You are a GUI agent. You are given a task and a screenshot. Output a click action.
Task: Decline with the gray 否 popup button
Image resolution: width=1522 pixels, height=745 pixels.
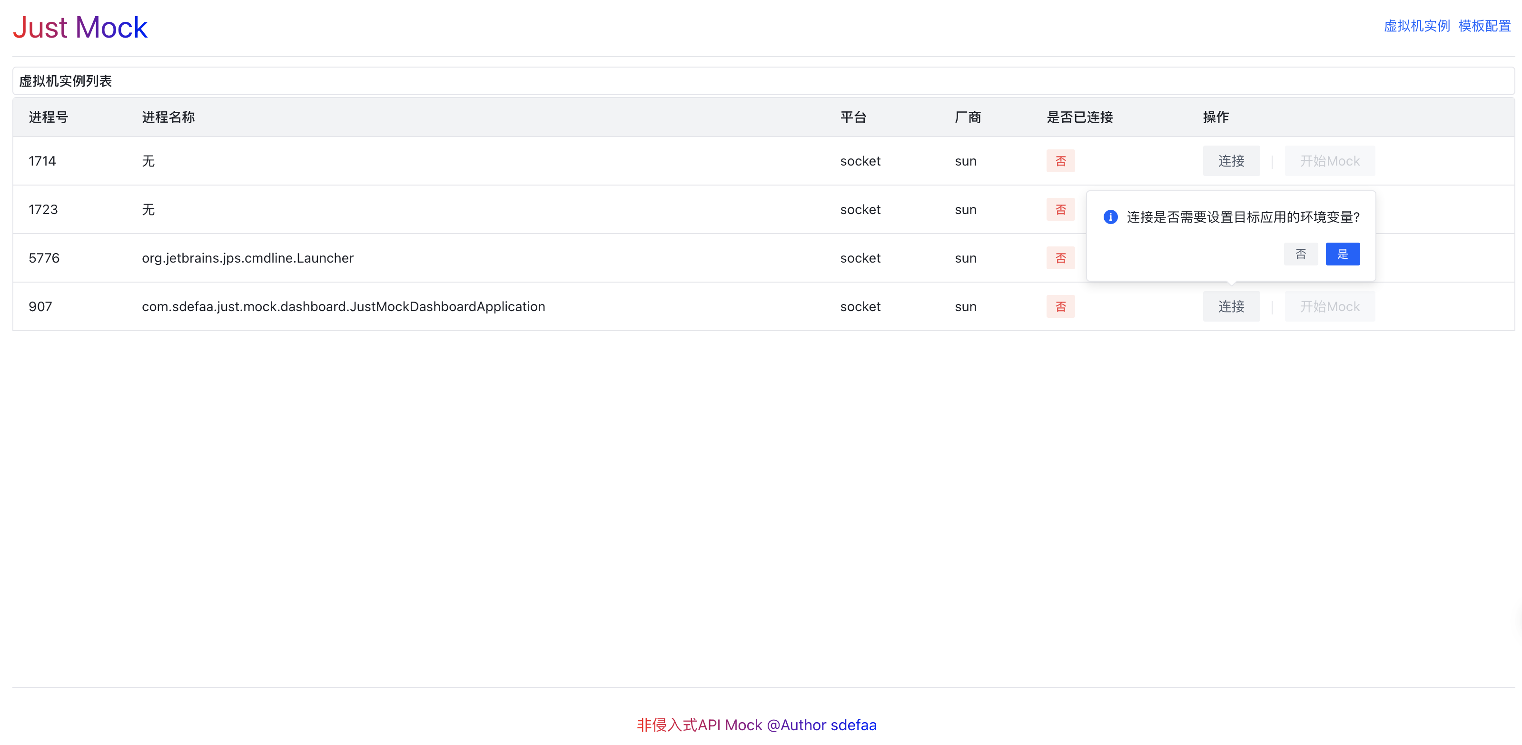point(1300,254)
